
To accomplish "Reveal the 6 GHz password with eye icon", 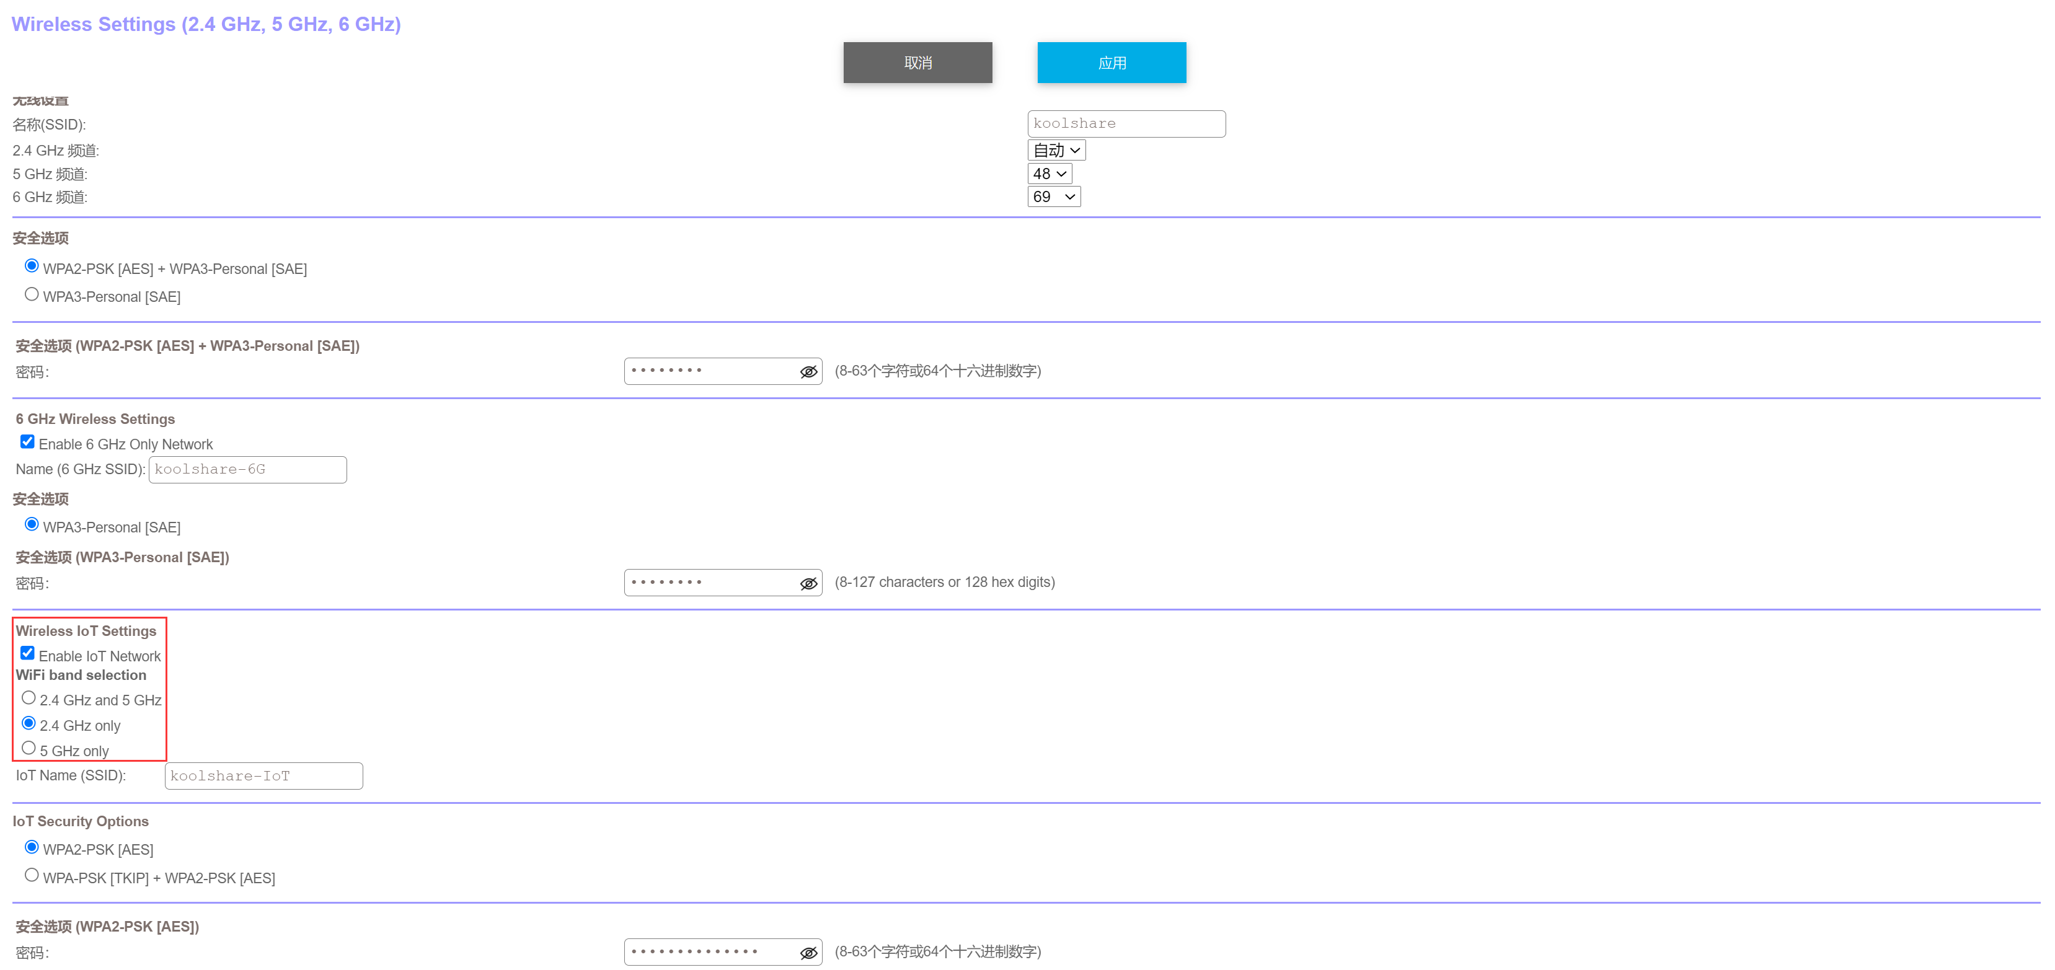I will (808, 583).
